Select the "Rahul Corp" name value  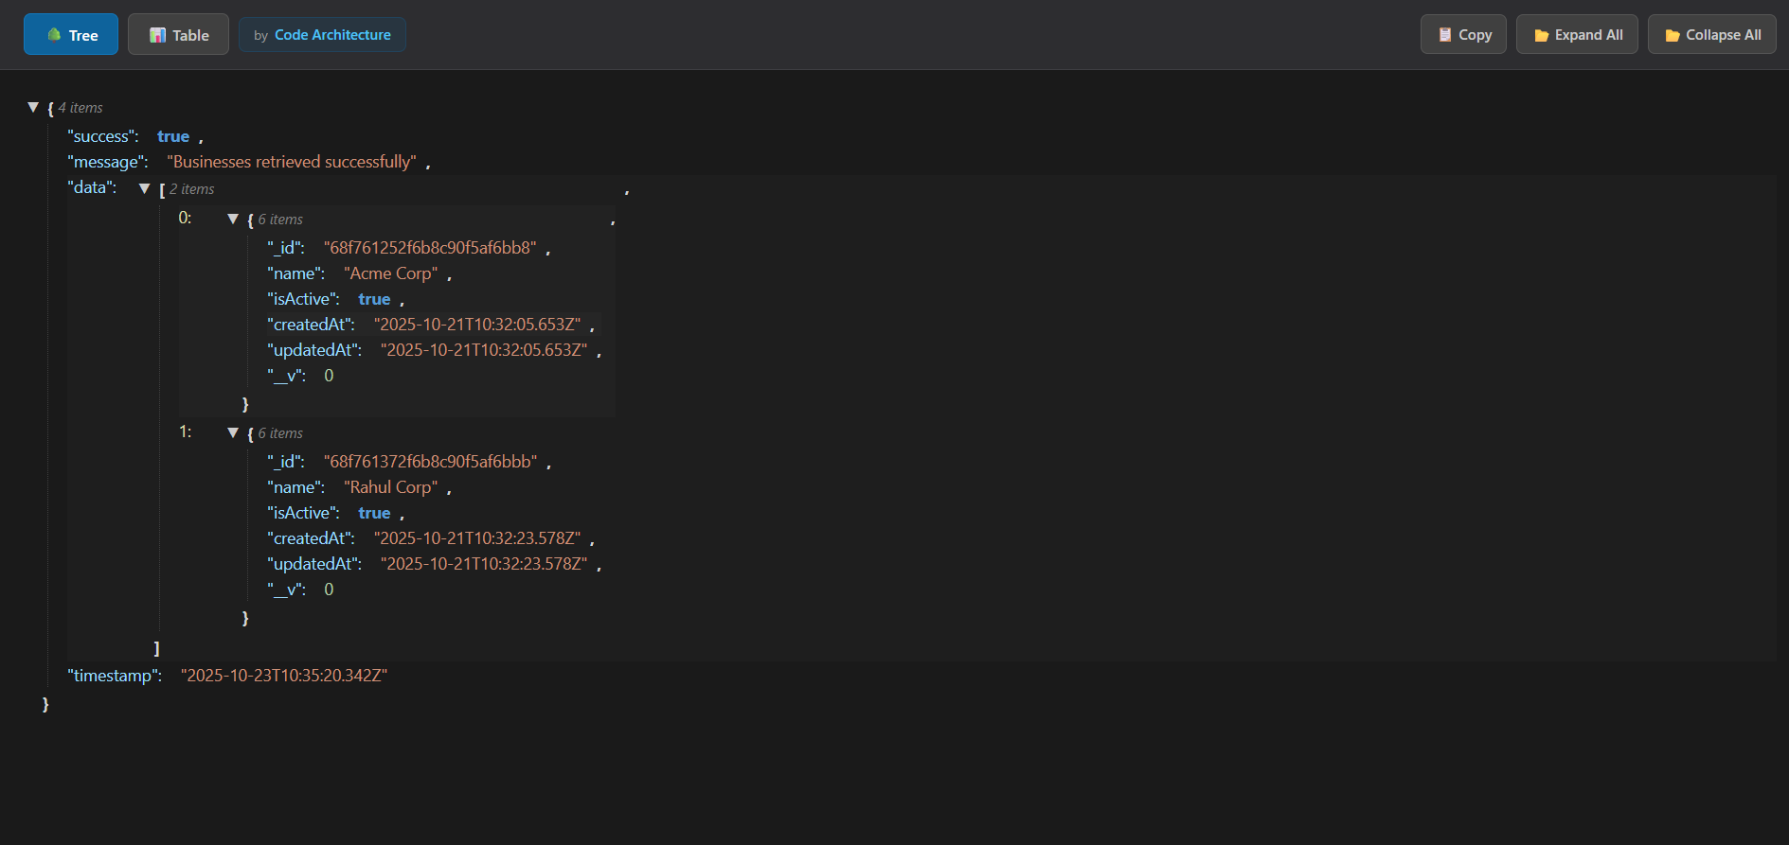[390, 486]
